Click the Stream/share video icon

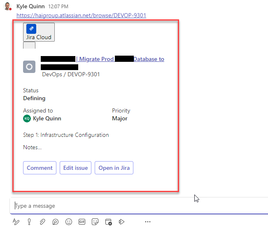[x=121, y=222]
